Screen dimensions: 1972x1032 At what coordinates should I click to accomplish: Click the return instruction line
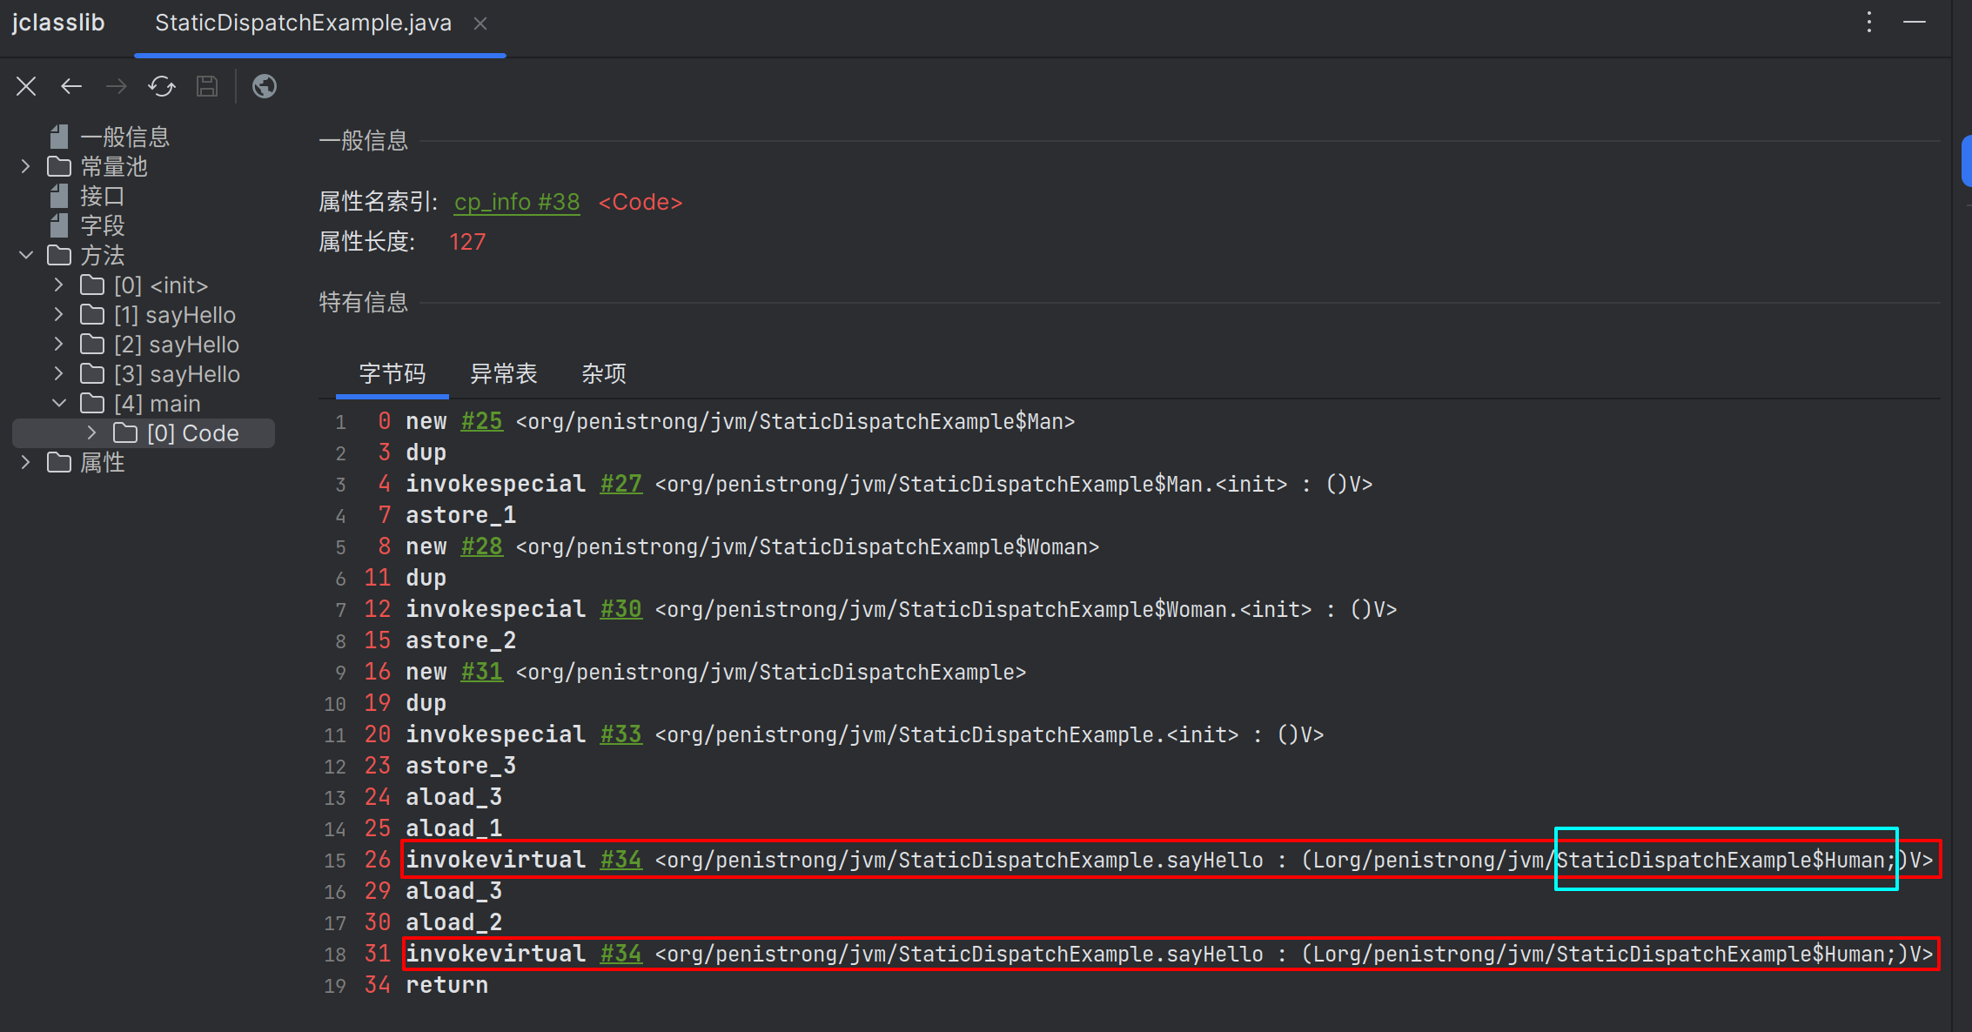446,985
